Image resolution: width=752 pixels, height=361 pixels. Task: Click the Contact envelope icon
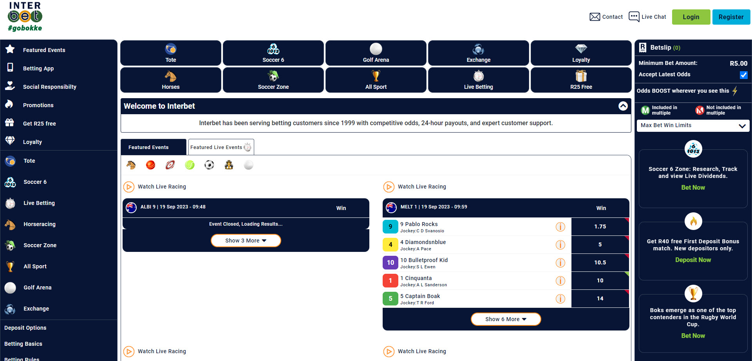[595, 17]
